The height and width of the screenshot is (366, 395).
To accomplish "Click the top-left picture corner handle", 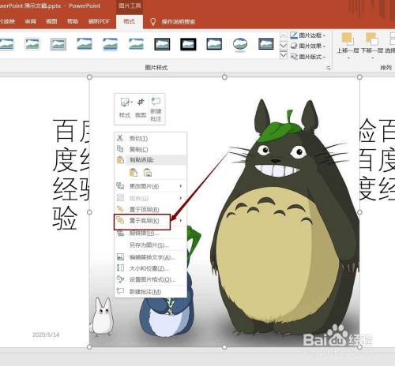I will (x=89, y=77).
